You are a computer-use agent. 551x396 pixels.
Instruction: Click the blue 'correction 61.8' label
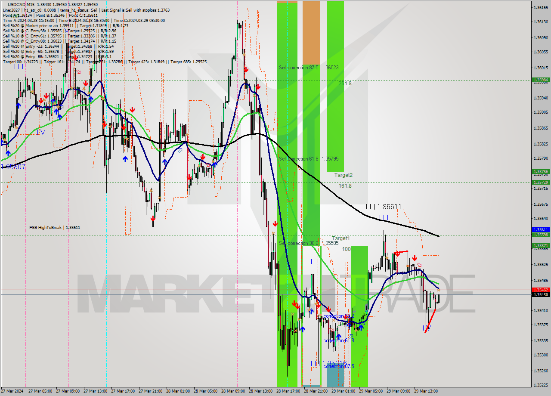click(x=338, y=340)
